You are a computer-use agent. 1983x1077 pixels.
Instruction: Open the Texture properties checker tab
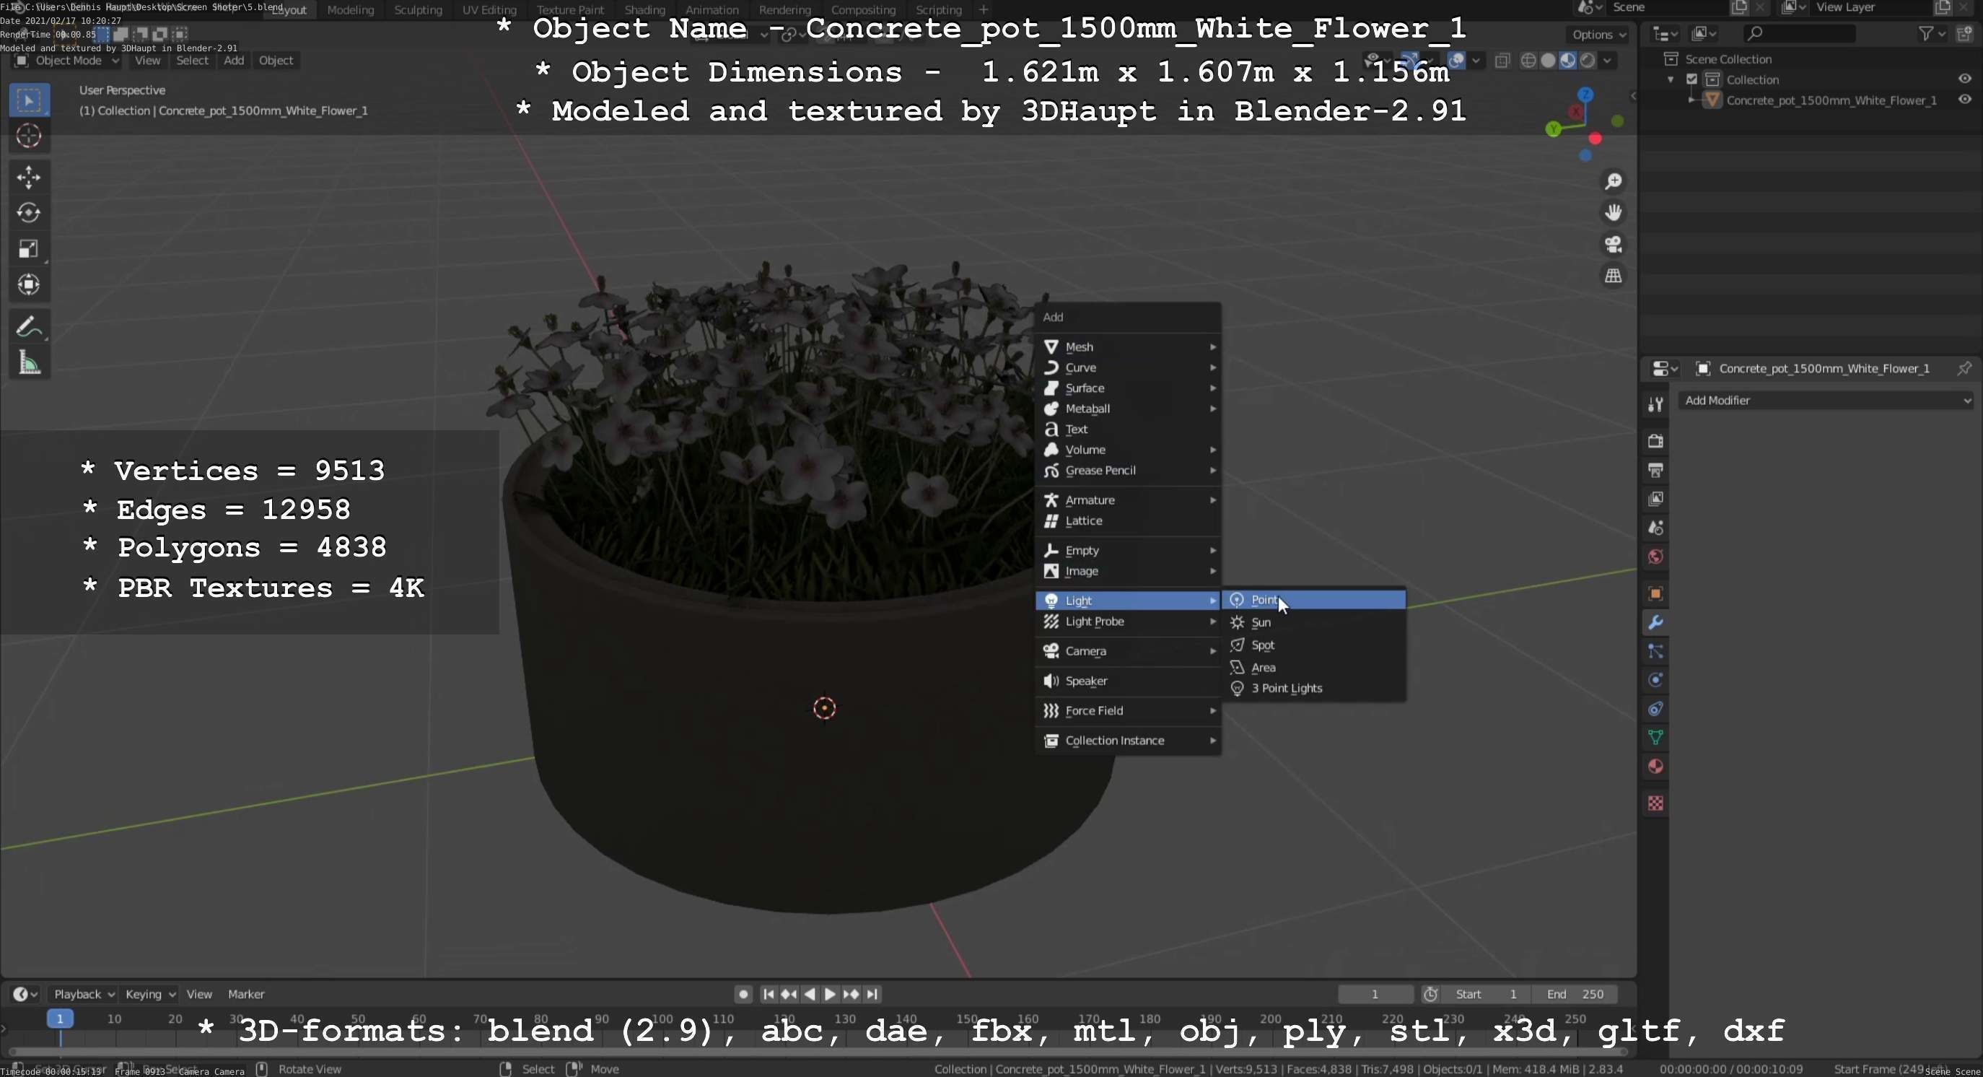point(1655,803)
